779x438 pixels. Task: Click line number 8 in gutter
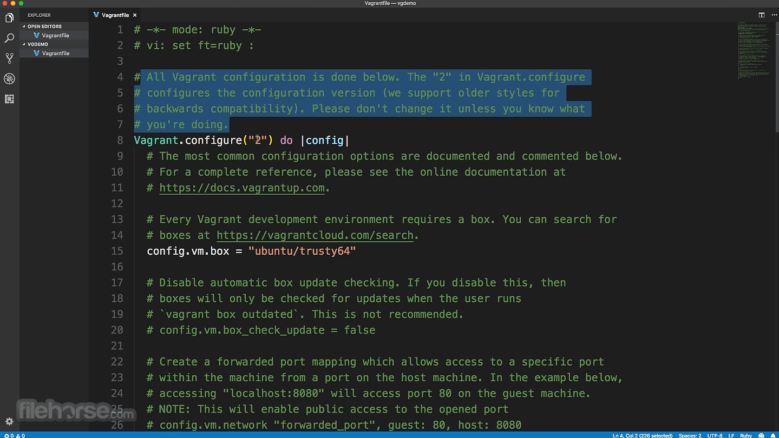(x=120, y=141)
